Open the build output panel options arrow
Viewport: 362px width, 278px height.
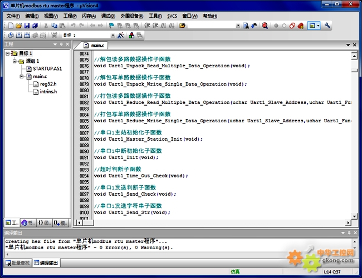pyautogui.click(x=343, y=233)
